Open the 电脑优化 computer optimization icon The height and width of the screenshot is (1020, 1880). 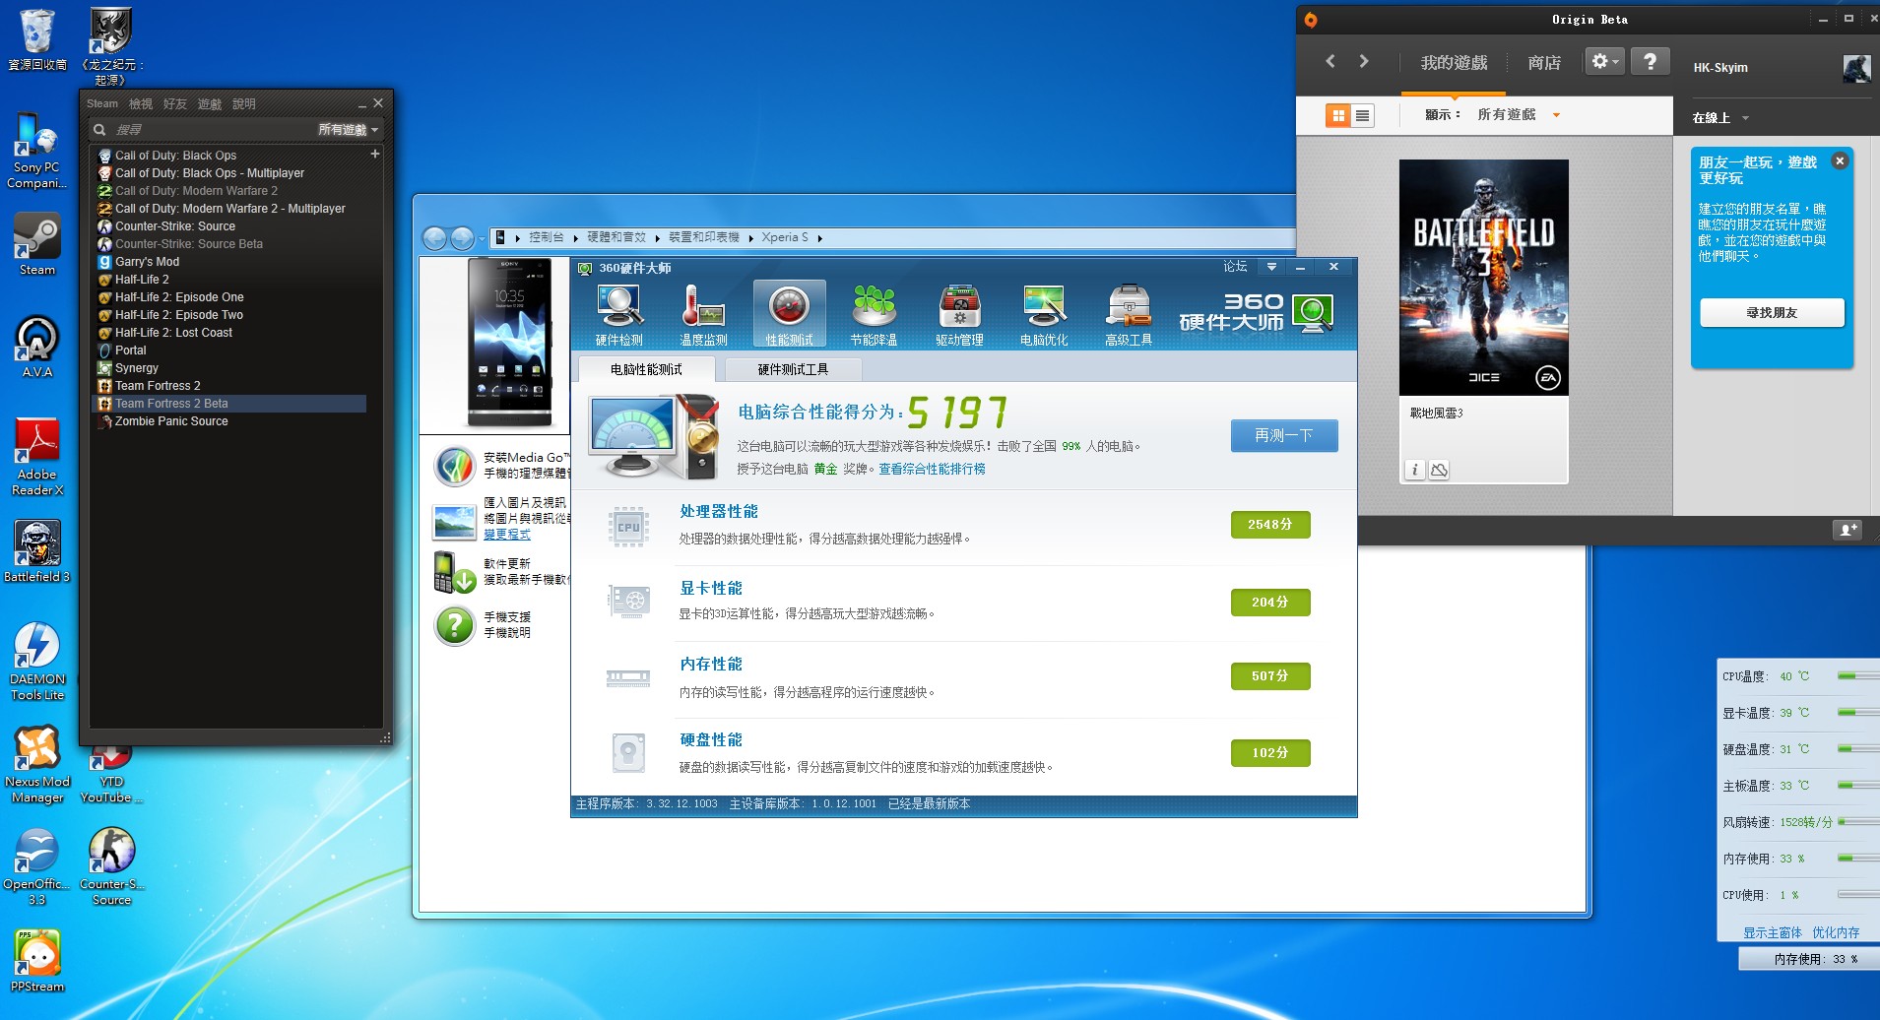[x=1044, y=315]
